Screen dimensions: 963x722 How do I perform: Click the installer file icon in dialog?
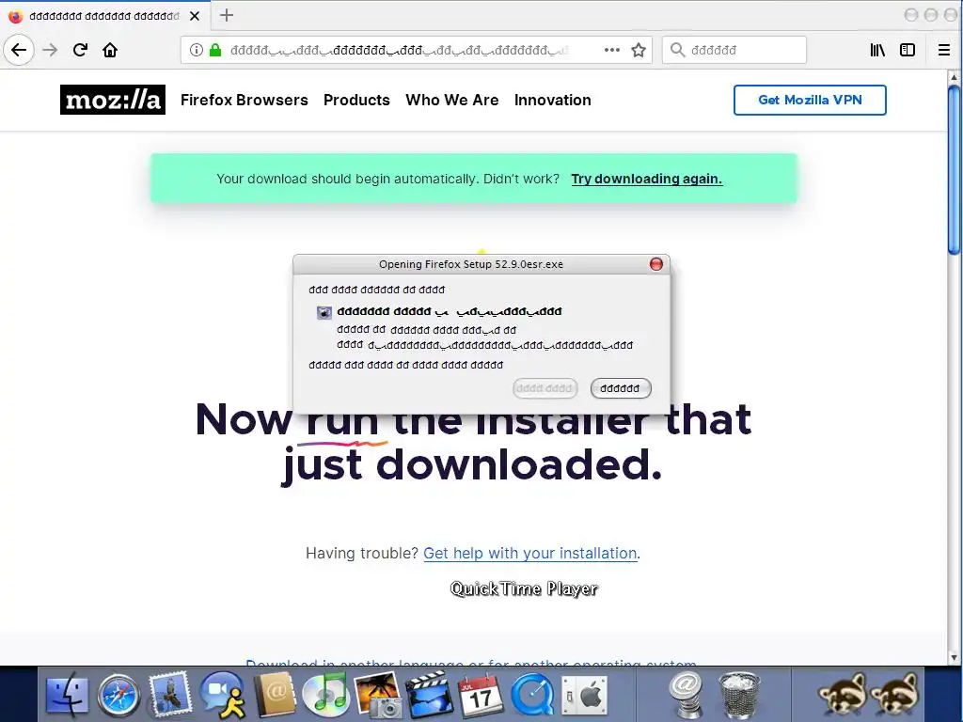point(324,312)
